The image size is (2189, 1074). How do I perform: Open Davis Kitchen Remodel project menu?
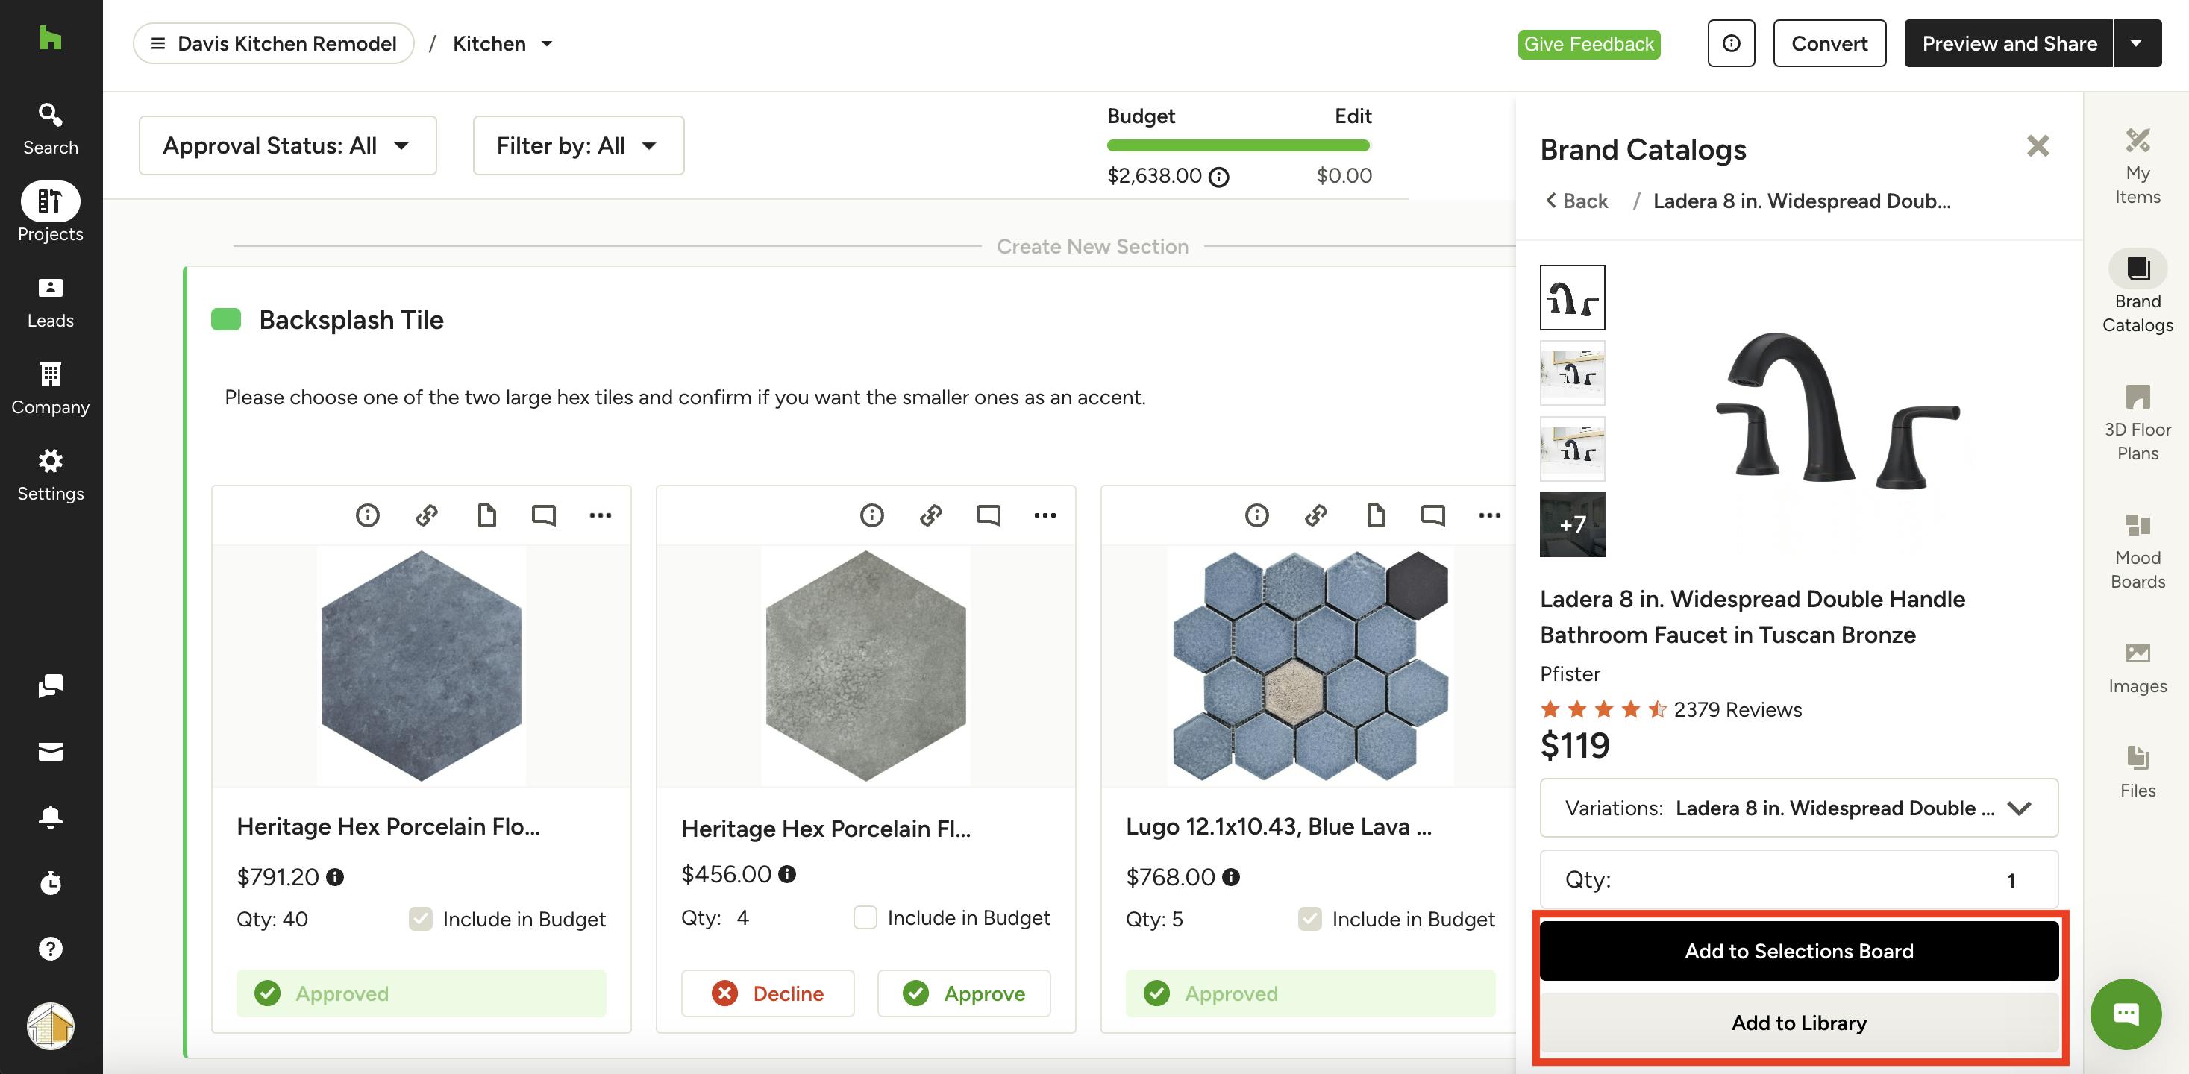point(273,43)
